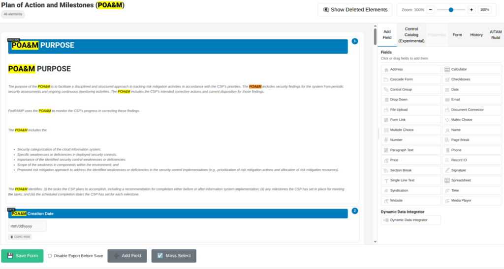Screen dimensions: 504x269
Task: Open the Properties tab
Action: tap(437, 35)
